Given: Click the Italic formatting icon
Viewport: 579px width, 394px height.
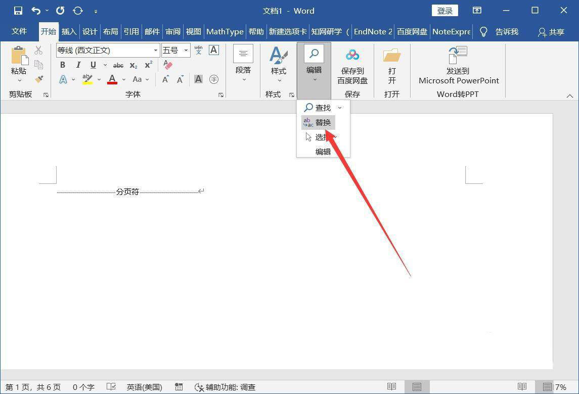Looking at the screenshot, I should (78, 65).
